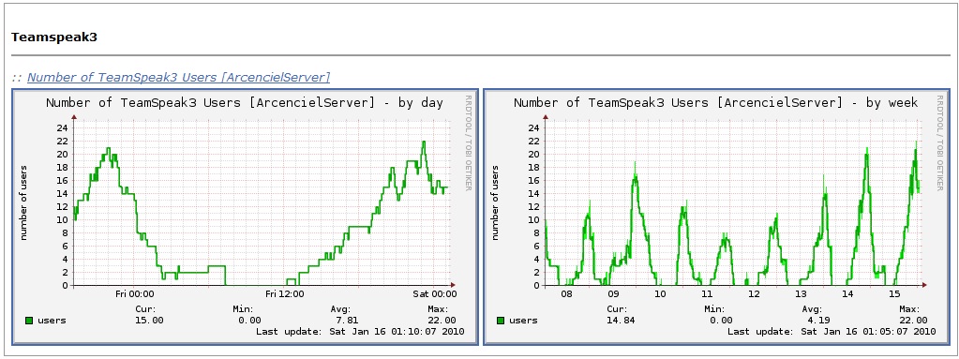Click the Cur value 14.84 in week graph
The image size is (959, 359).
point(621,320)
